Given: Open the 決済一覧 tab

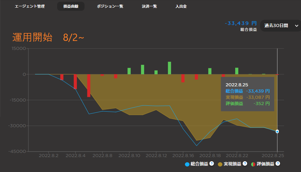Looking at the screenshot, I should (149, 6).
